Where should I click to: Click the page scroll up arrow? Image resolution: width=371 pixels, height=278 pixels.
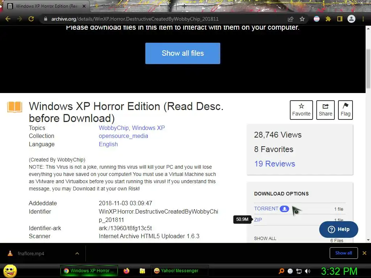click(x=368, y=29)
